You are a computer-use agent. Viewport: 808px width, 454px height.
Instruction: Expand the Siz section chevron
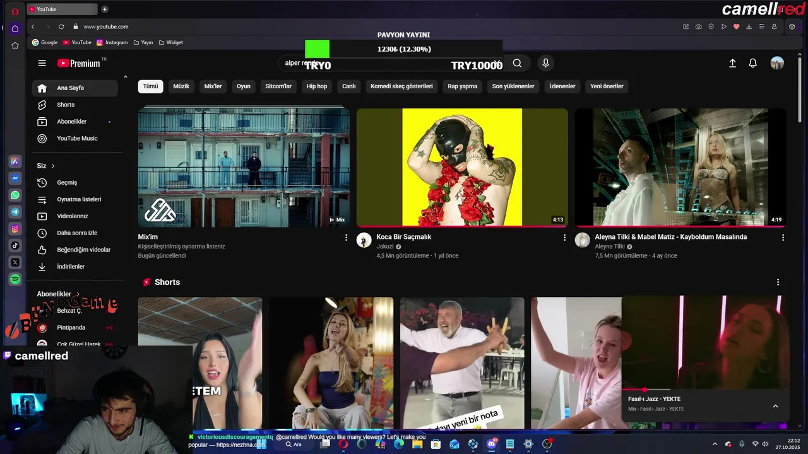[53, 166]
